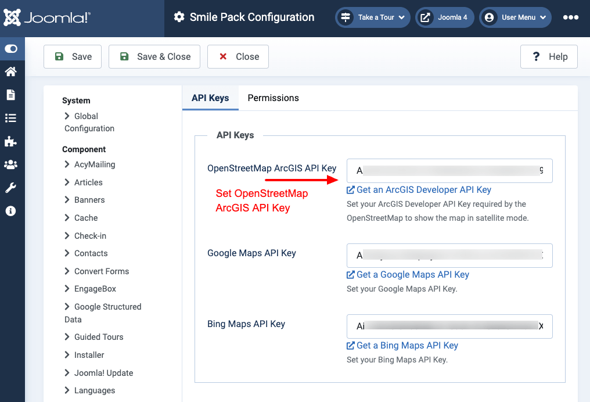The image size is (590, 402).
Task: Toggle the sidebar menu switch
Action: (11, 49)
